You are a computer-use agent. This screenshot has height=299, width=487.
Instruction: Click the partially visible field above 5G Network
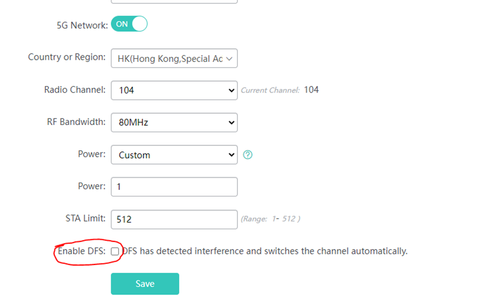pyautogui.click(x=174, y=2)
